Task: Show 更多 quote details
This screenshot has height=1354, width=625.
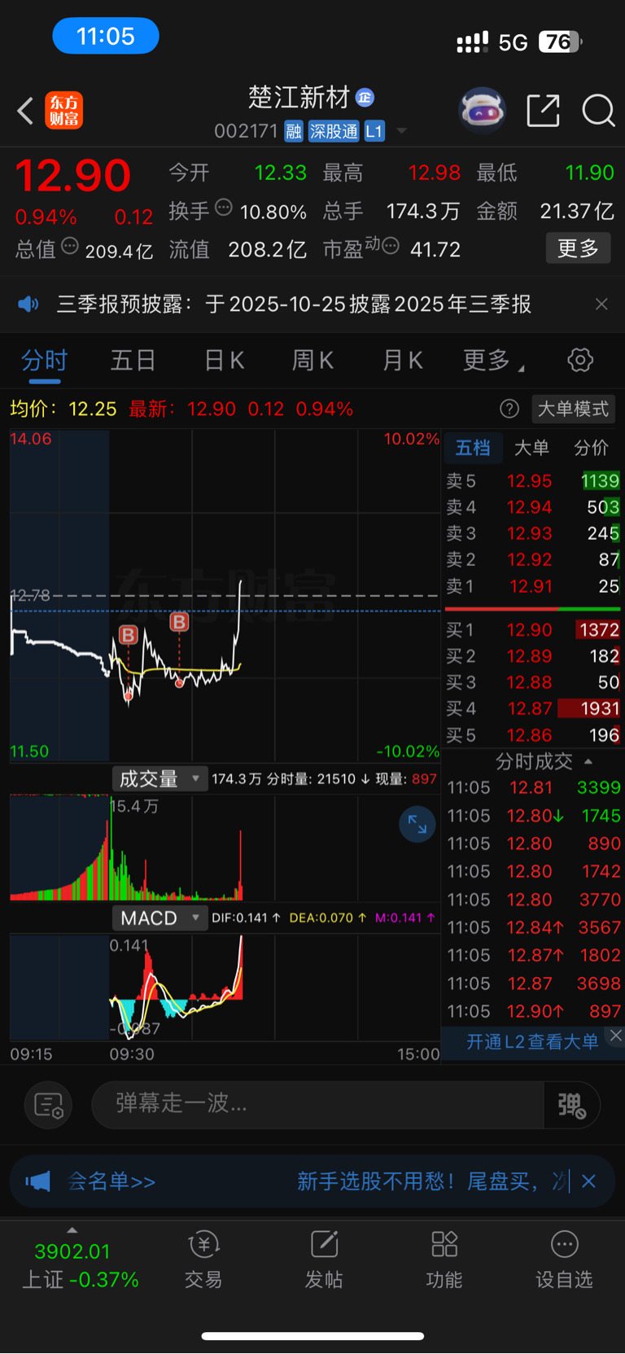Action: pos(578,248)
